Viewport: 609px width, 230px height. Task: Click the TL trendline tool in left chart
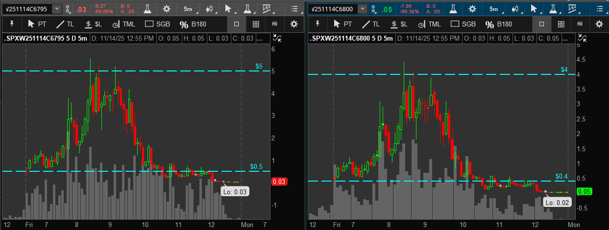(67, 24)
